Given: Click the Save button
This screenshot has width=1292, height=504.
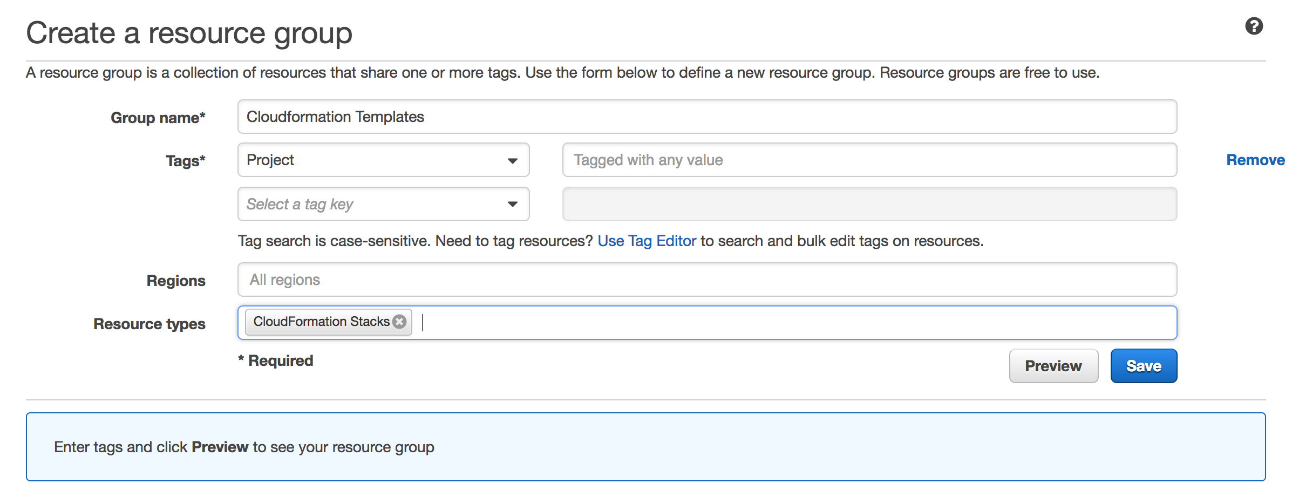Looking at the screenshot, I should 1144,366.
